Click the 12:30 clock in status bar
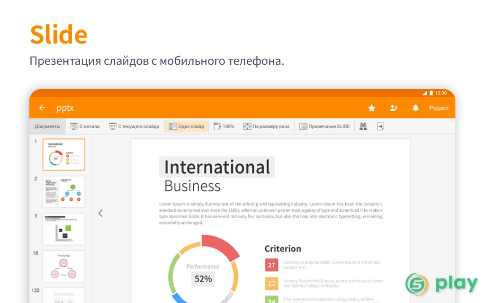Screen dimensions: 485x303 [441, 93]
